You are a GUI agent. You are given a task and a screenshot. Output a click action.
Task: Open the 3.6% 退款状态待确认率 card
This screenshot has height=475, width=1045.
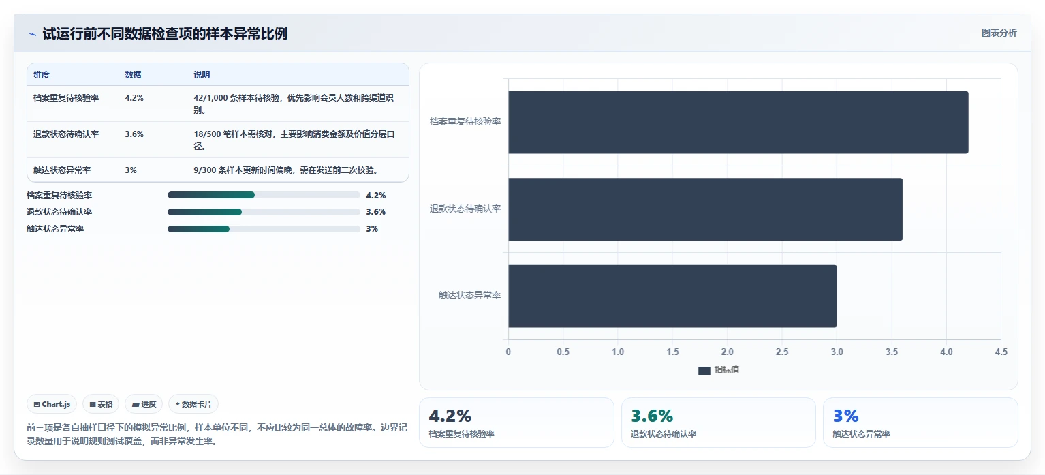pos(719,423)
